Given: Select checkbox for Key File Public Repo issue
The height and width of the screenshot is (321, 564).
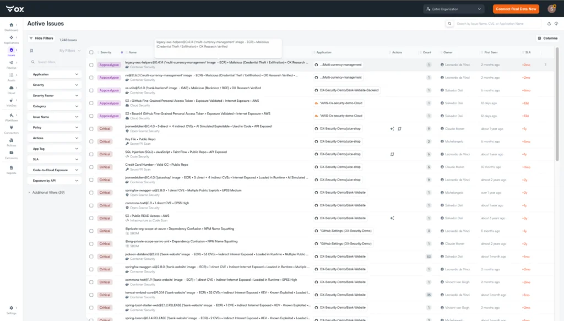Looking at the screenshot, I should pos(91,142).
